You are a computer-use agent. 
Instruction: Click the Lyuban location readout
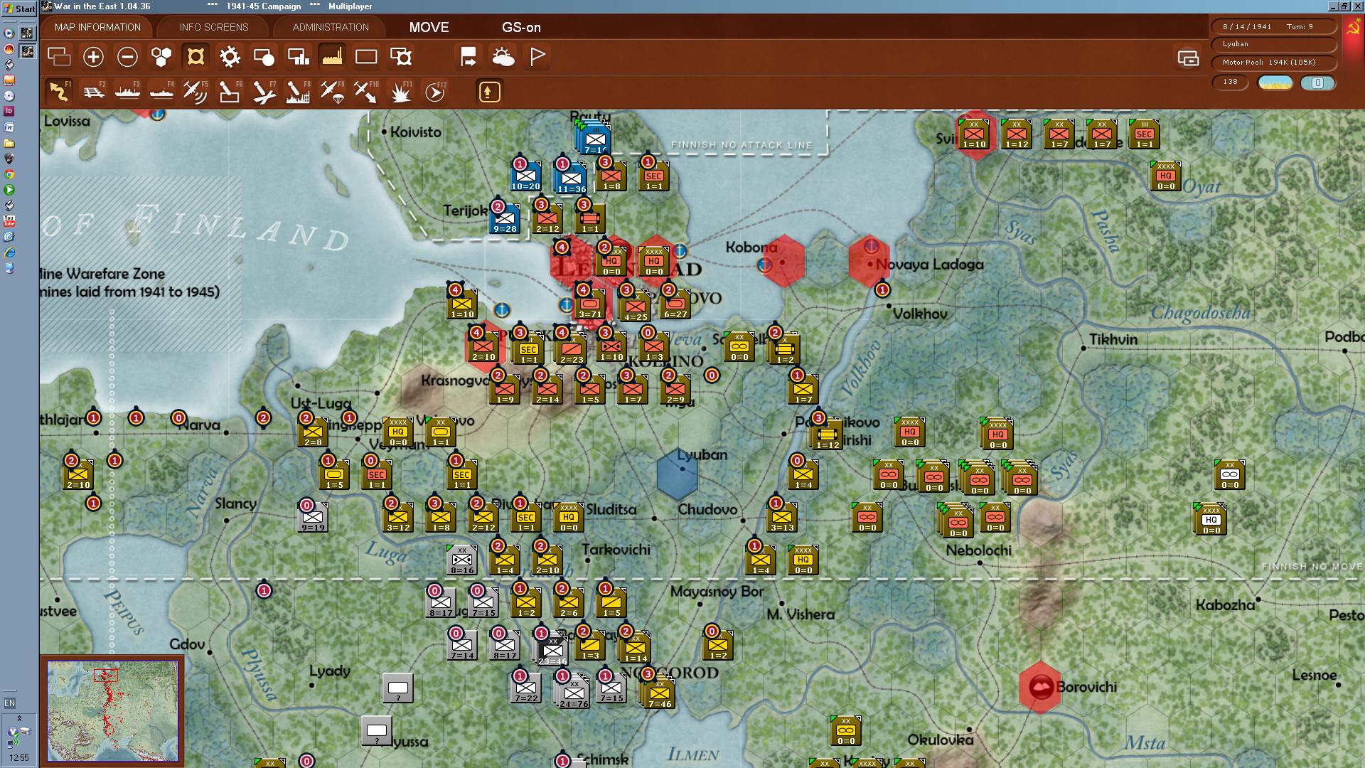1273,44
